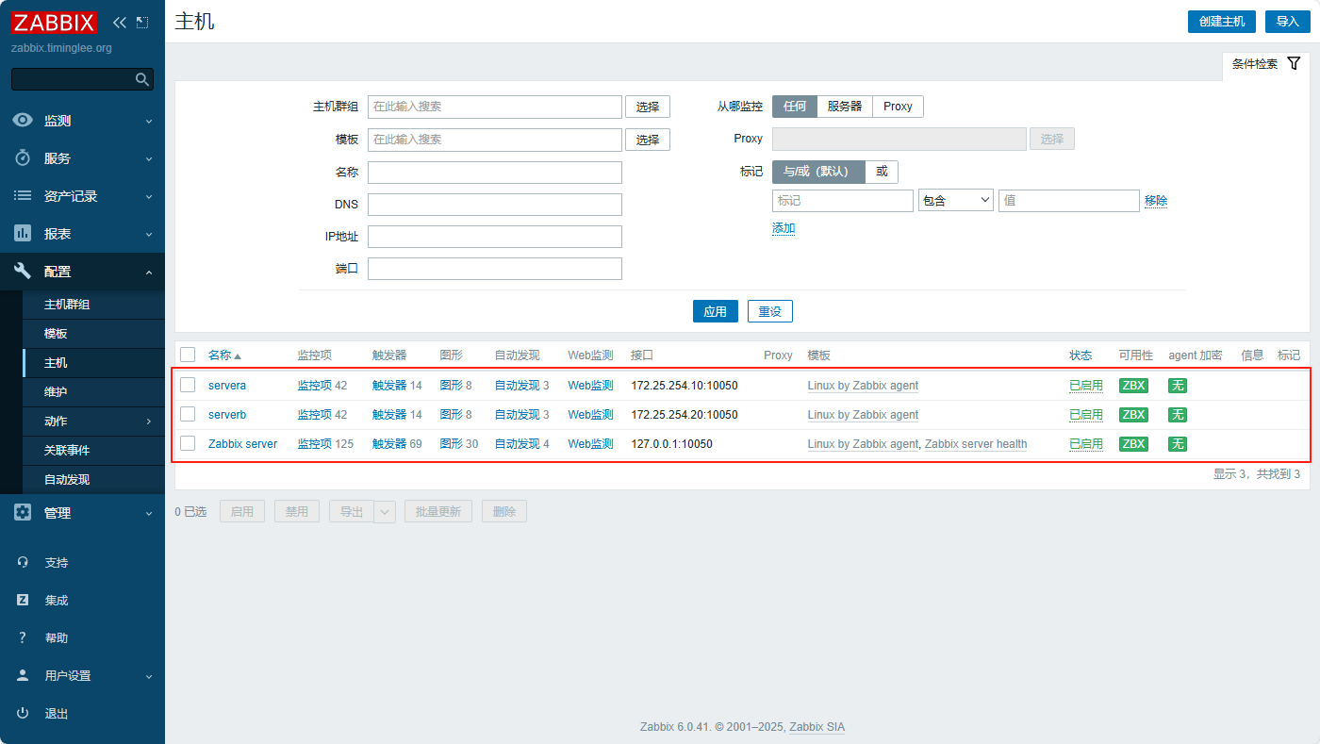Click the 名称 sort arrow header
The height and width of the screenshot is (744, 1320).
pyautogui.click(x=224, y=355)
